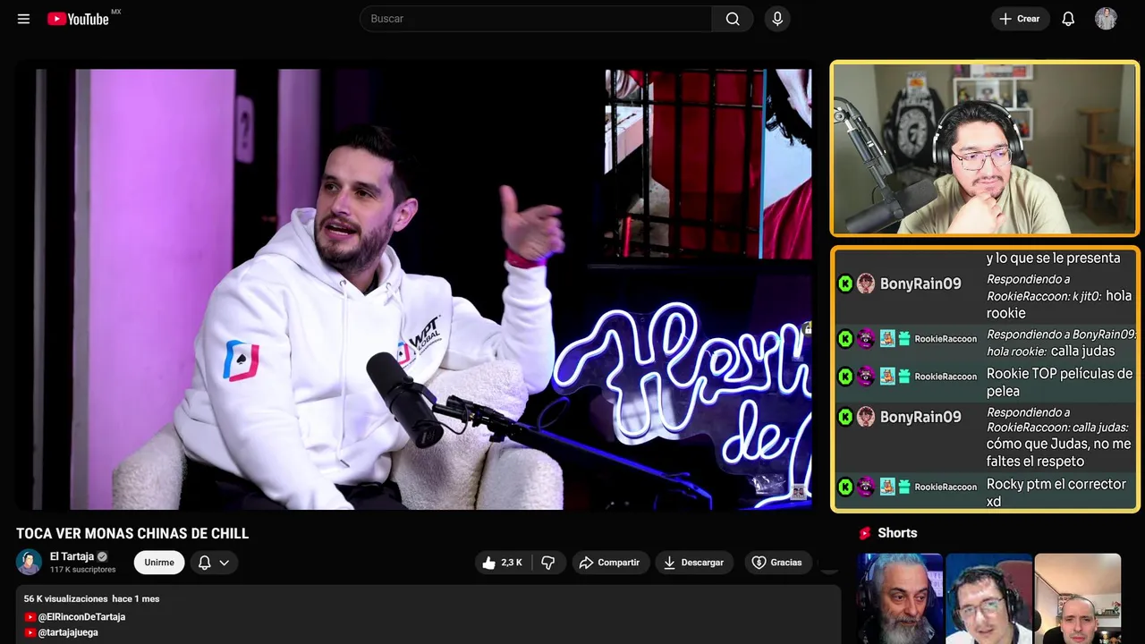The image size is (1145, 644).
Task: Click the gift badge on Rocky ptm message
Action: (x=904, y=487)
